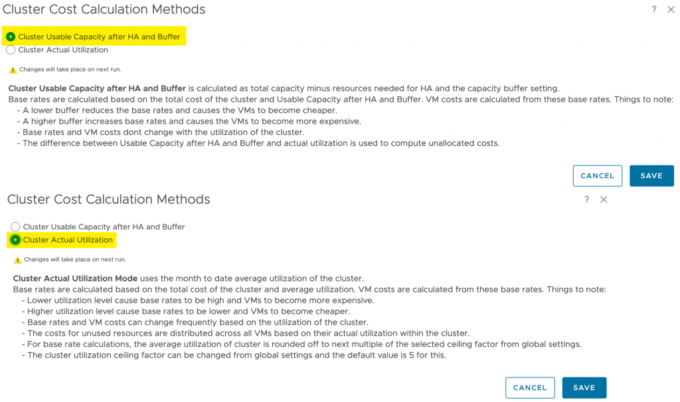
Task: Cancel the bottom dialog
Action: 530,387
